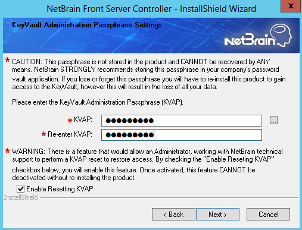
Task: Click the InstallShield label at bottom
Action: (21, 197)
